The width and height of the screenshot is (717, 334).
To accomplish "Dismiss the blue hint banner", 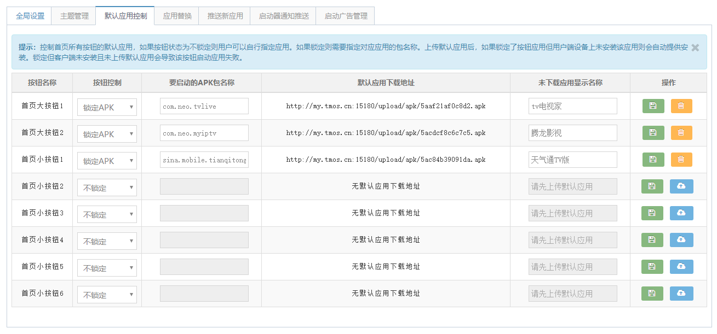I will 695,48.
